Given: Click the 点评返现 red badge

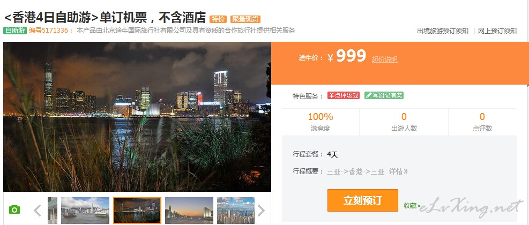Looking at the screenshot, I should click(344, 95).
